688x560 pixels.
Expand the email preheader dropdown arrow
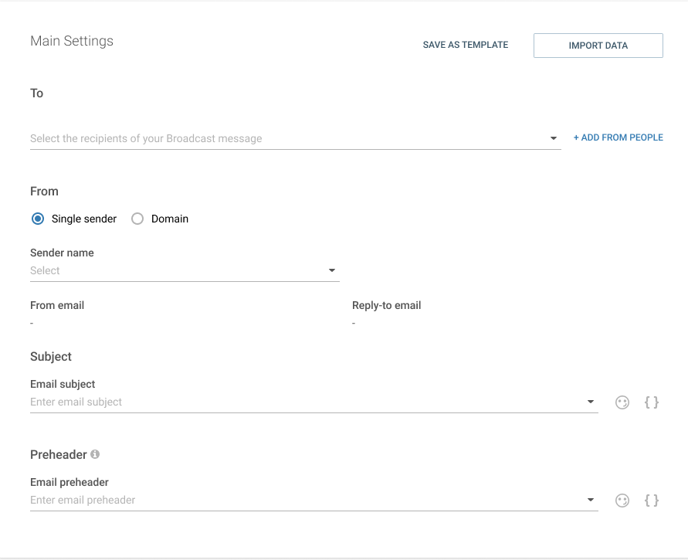coord(591,500)
